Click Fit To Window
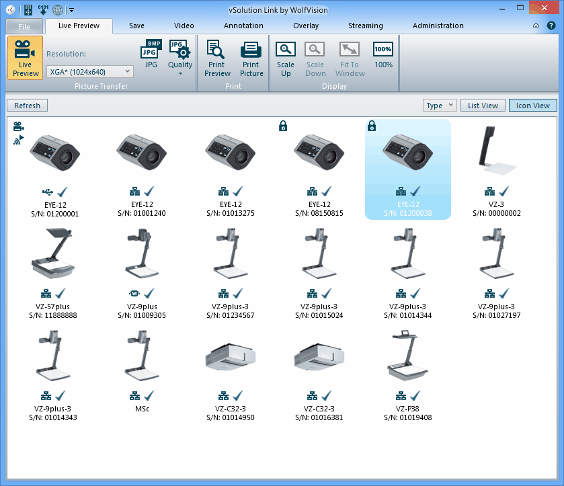564x486 pixels. click(x=350, y=58)
